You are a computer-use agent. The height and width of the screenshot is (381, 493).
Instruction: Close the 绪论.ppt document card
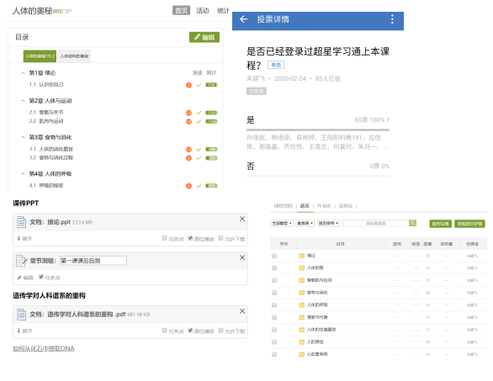(242, 219)
